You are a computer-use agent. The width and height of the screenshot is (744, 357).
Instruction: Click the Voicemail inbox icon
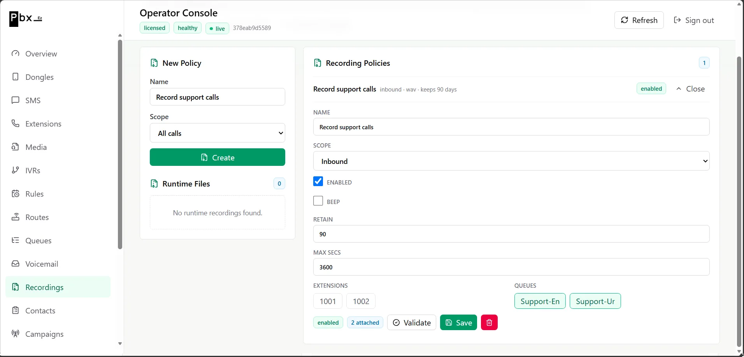click(16, 264)
